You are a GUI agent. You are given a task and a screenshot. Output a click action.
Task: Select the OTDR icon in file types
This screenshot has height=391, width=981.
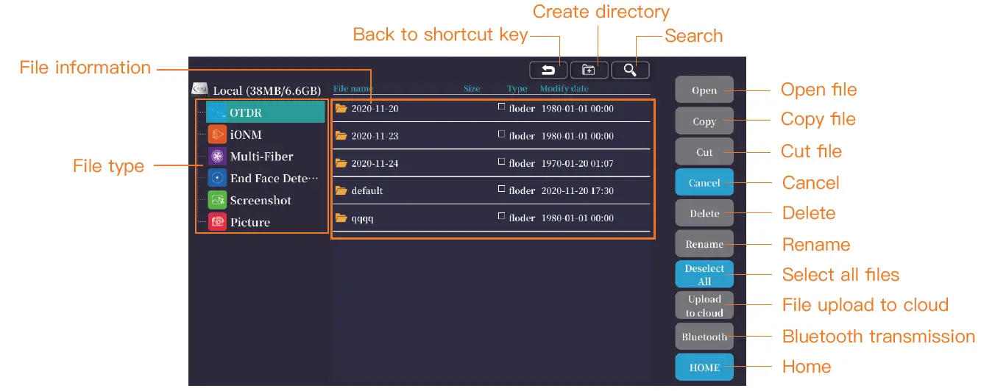point(217,112)
